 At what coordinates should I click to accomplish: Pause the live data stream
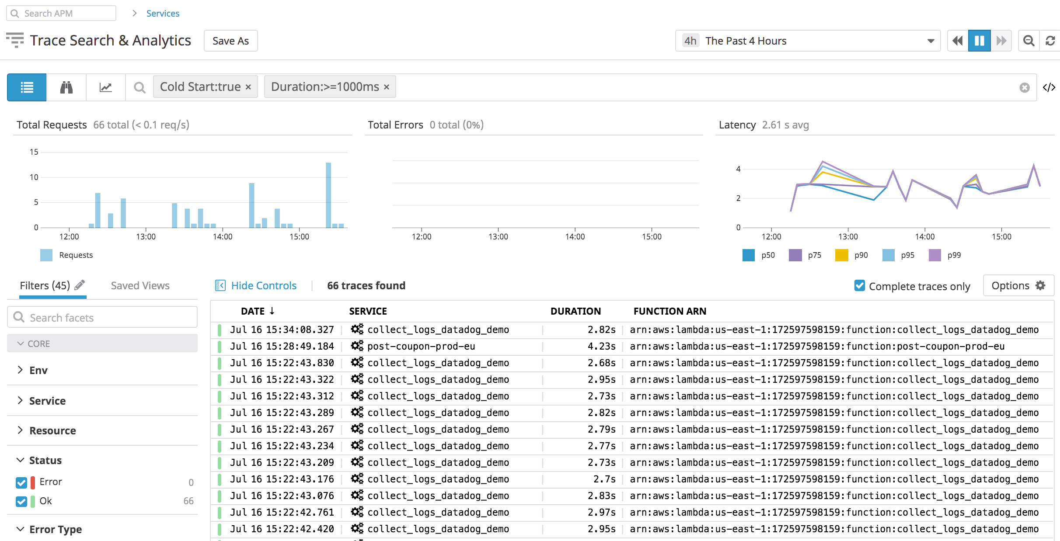[979, 40]
